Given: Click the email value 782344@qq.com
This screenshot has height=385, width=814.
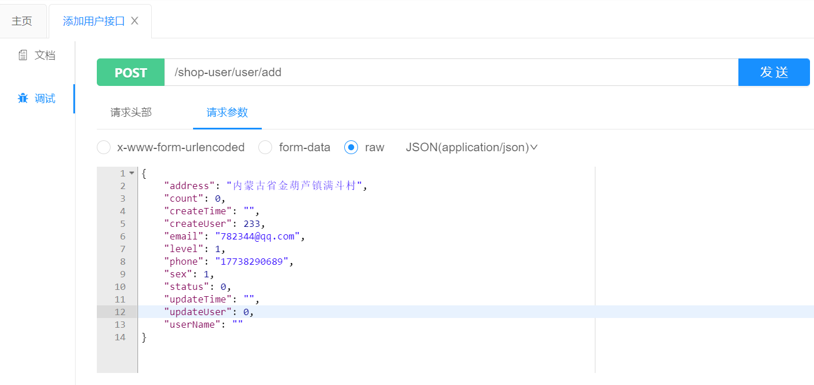Looking at the screenshot, I should (258, 236).
